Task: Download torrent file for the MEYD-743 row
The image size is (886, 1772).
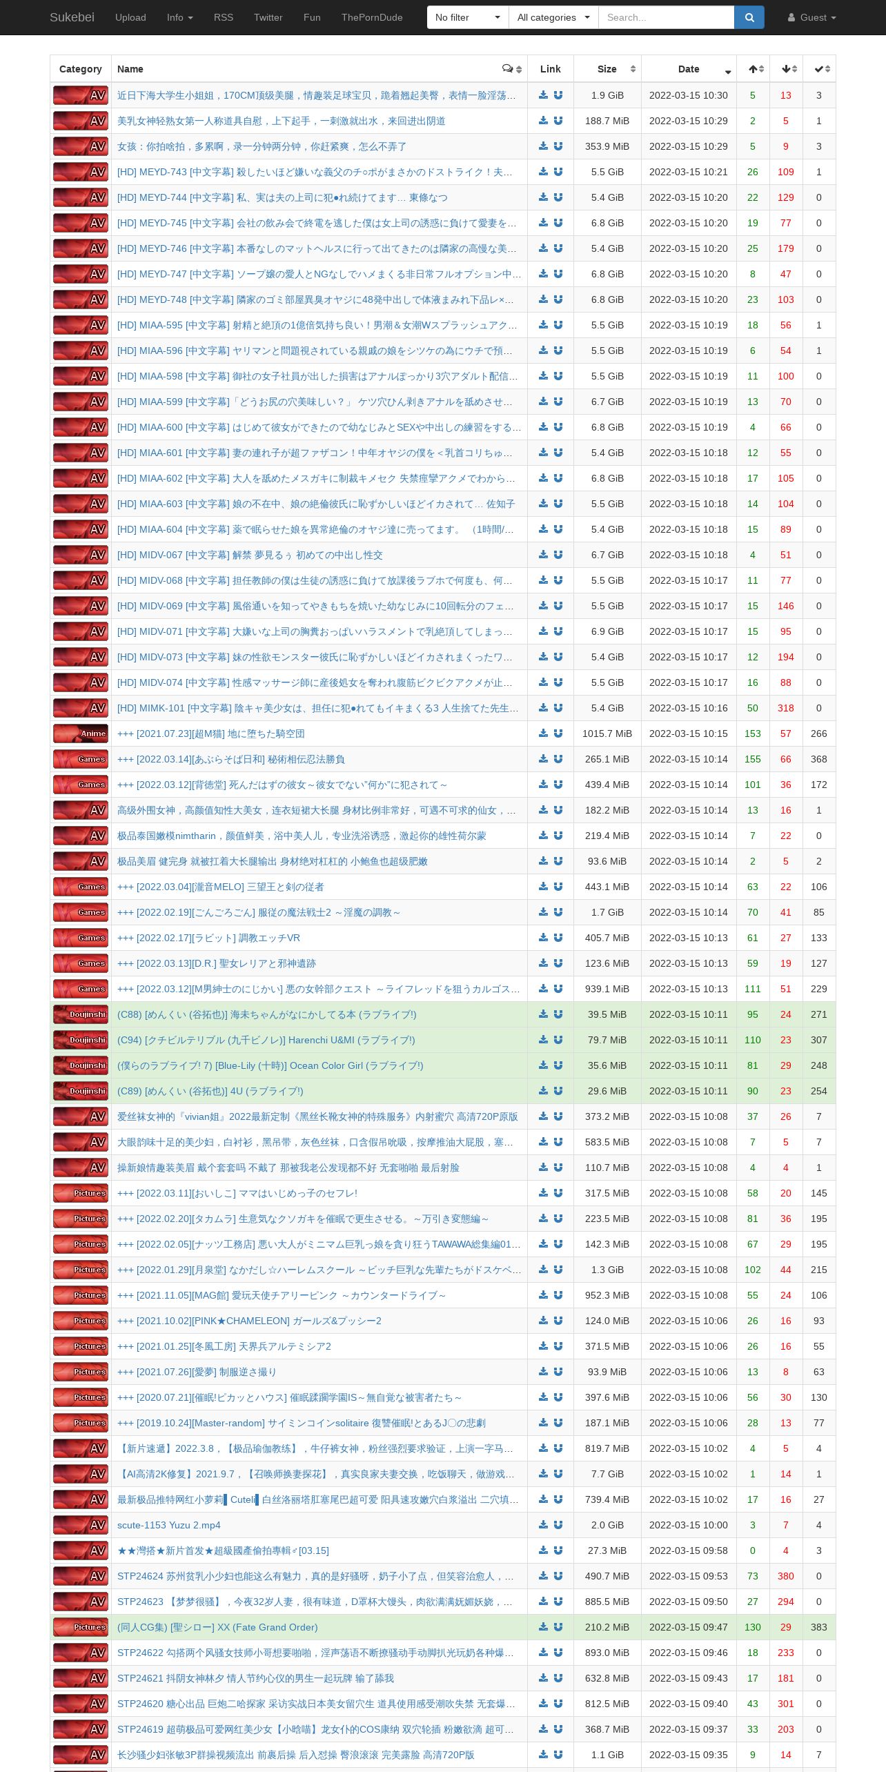Action: tap(543, 172)
